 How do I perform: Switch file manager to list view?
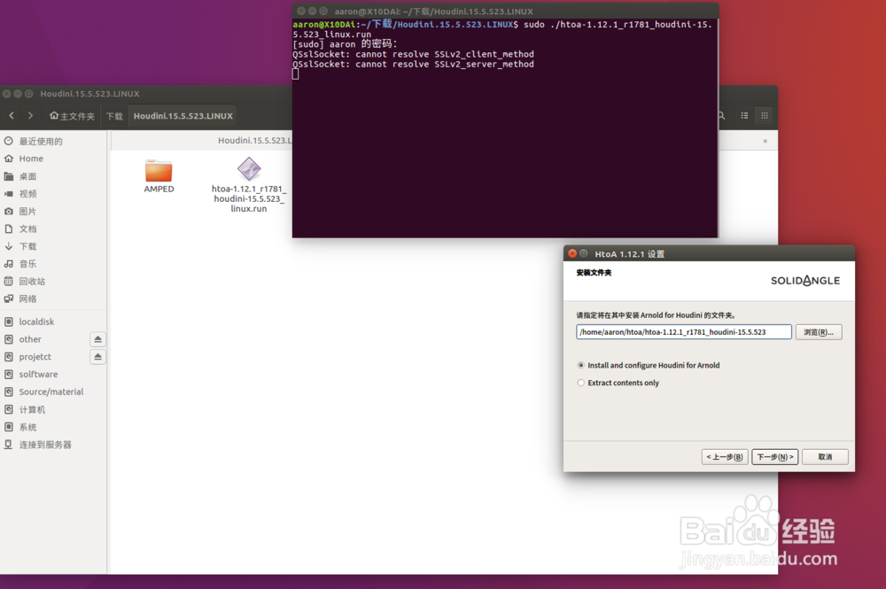(x=744, y=116)
